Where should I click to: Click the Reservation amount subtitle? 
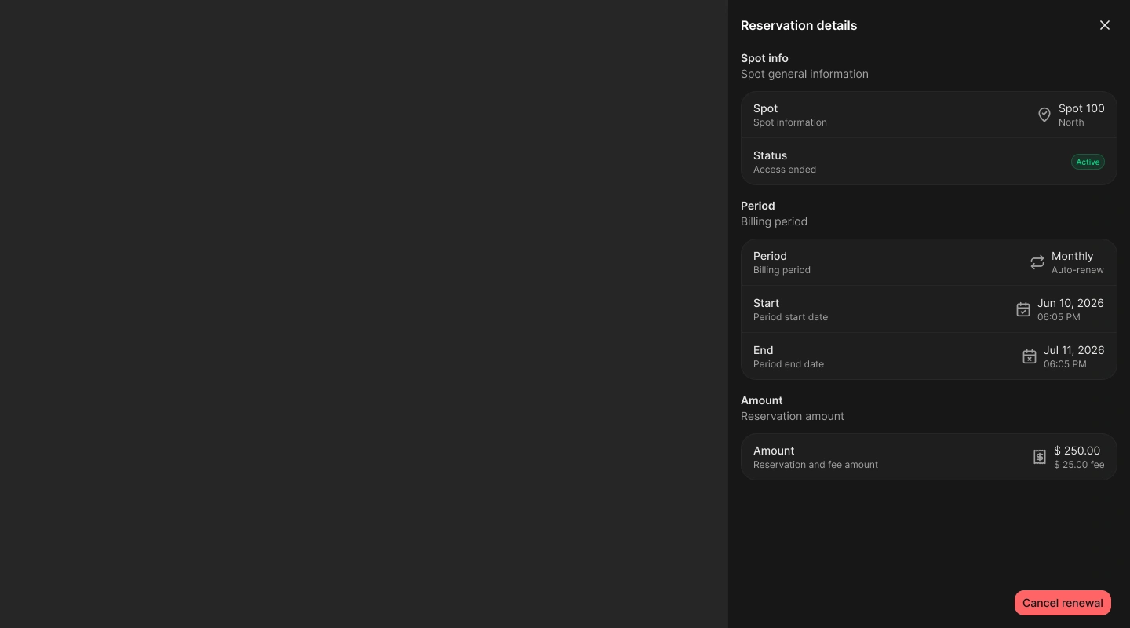point(793,416)
